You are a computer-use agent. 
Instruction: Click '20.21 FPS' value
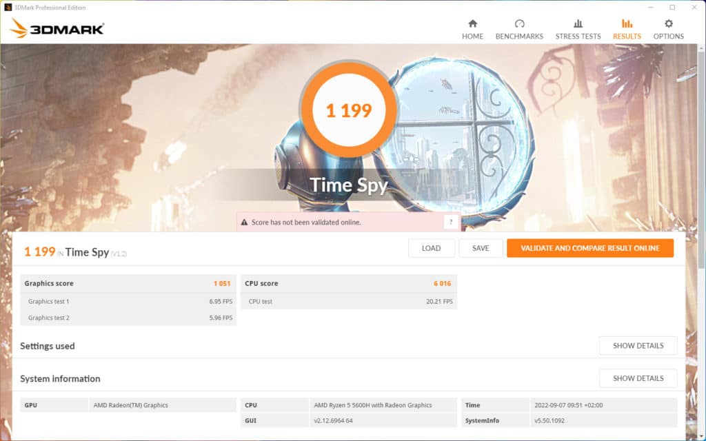click(439, 302)
